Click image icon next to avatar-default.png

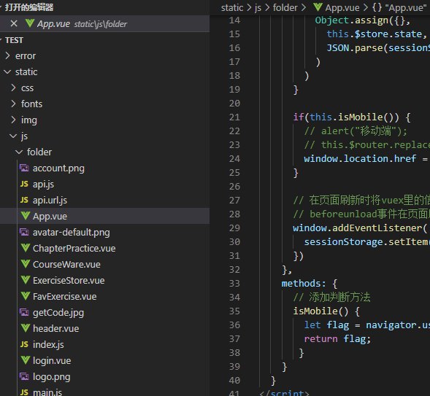tap(24, 232)
